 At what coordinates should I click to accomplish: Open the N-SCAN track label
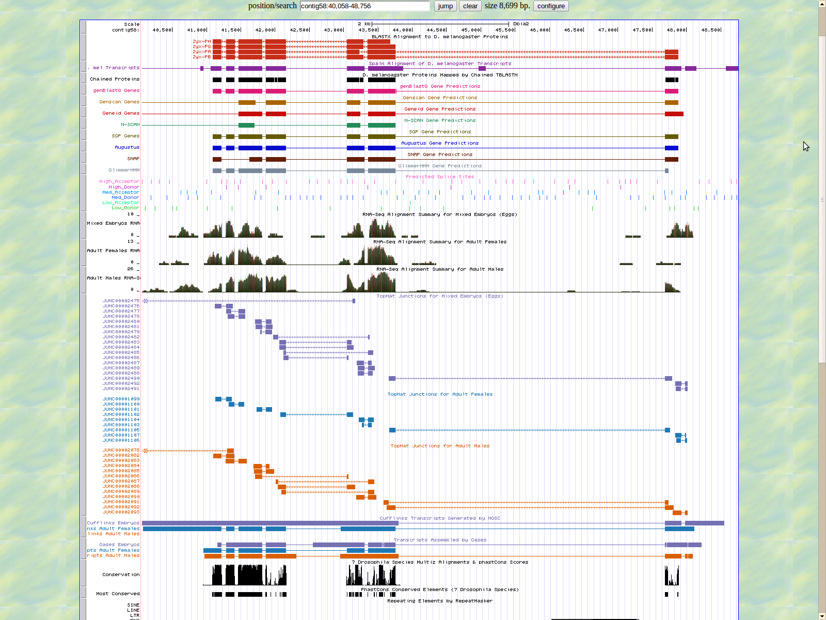point(130,125)
